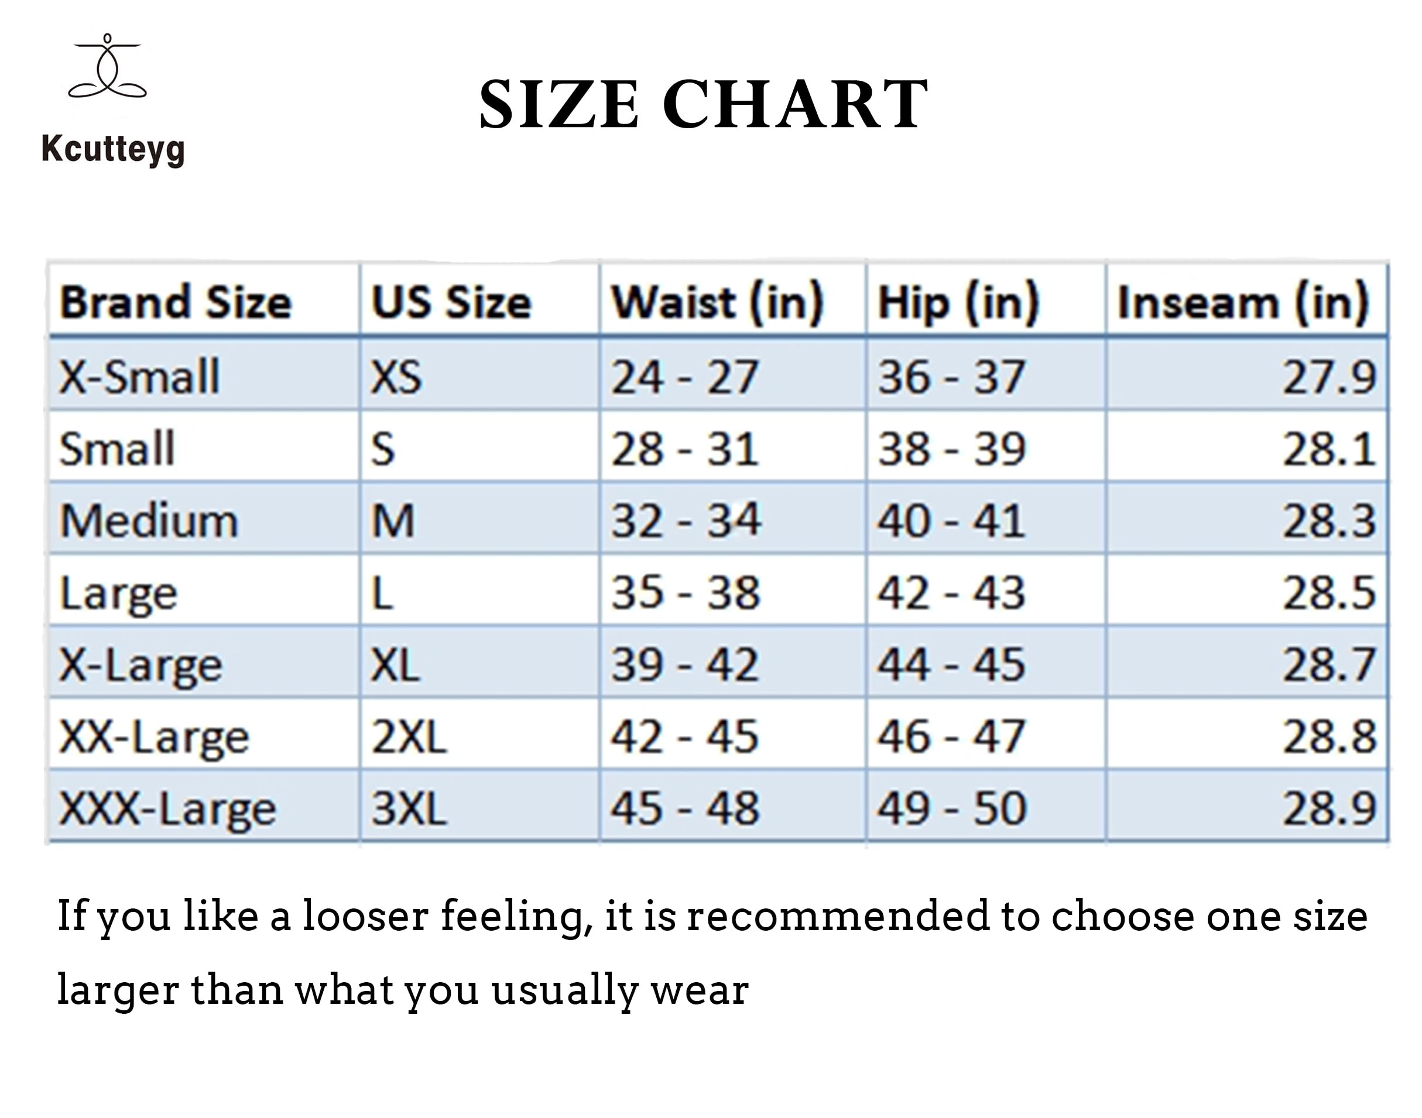This screenshot has height=1118, width=1422.
Task: Click the Kcutteyg brand name text
Action: tap(112, 149)
